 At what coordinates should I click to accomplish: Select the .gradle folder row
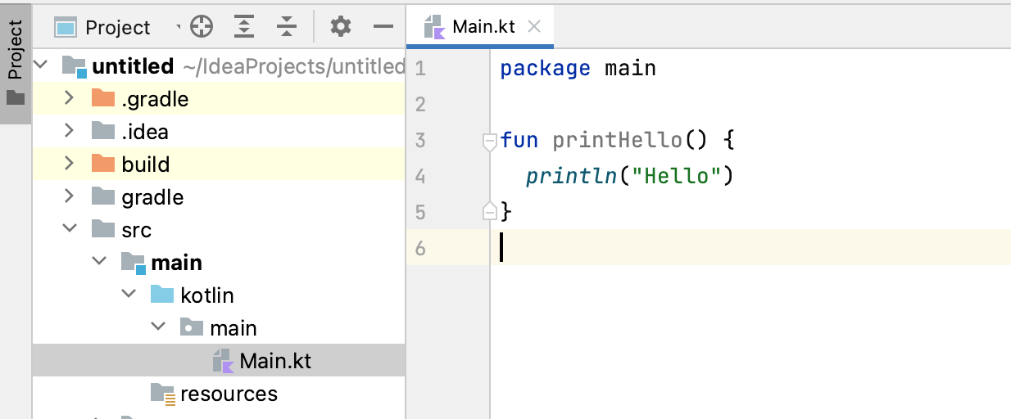[x=219, y=99]
